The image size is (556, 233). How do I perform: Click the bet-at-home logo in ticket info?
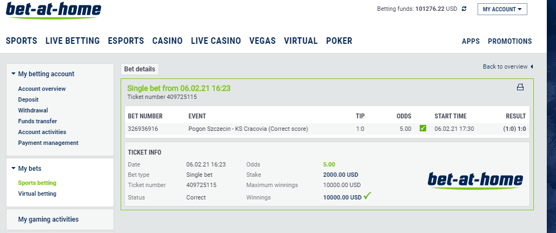click(x=475, y=180)
